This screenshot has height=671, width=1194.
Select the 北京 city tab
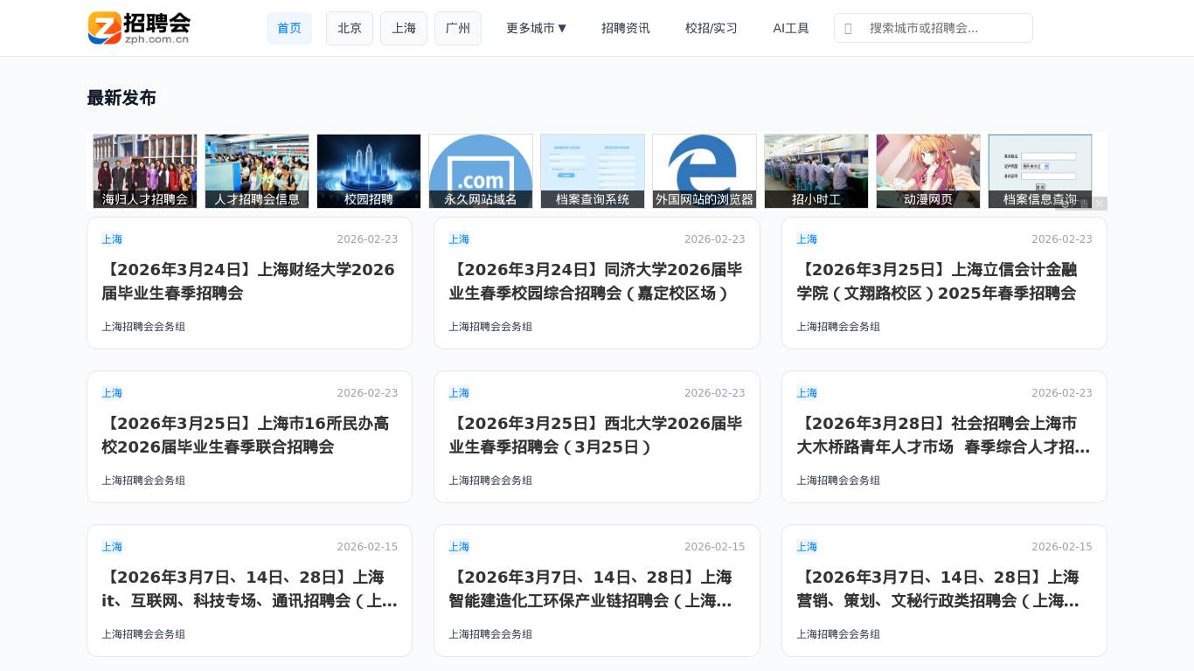click(349, 28)
